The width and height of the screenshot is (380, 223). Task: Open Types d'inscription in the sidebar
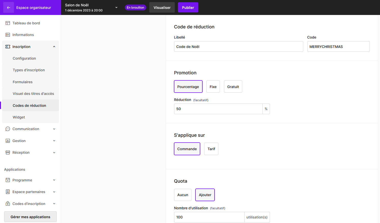(29, 70)
